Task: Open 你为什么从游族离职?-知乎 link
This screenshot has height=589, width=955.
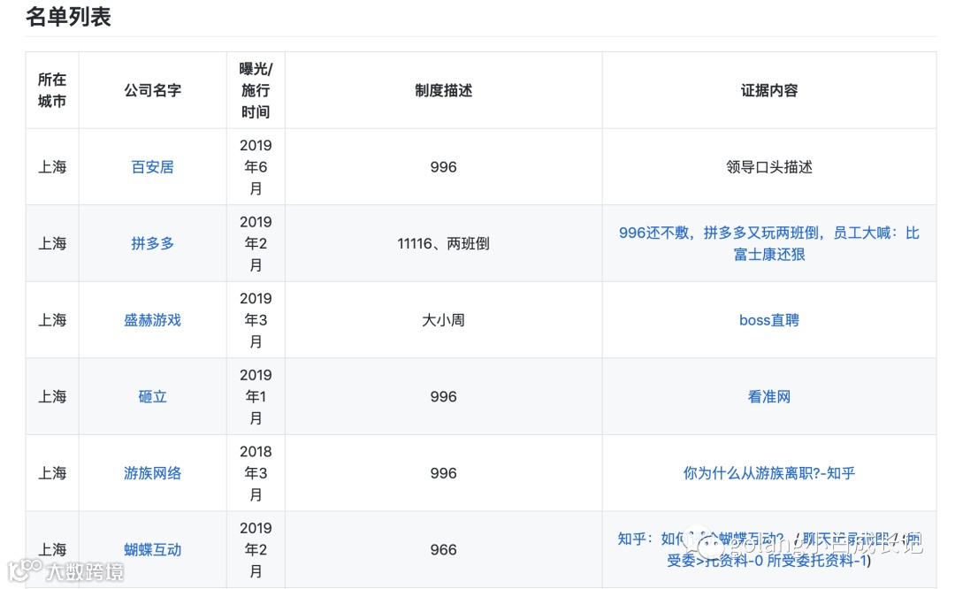Action: pyautogui.click(x=768, y=473)
